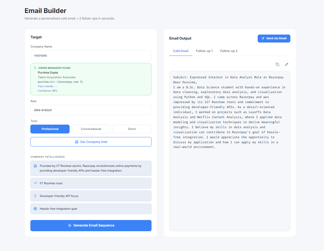Click the hiring manager person icon

coord(35,68)
